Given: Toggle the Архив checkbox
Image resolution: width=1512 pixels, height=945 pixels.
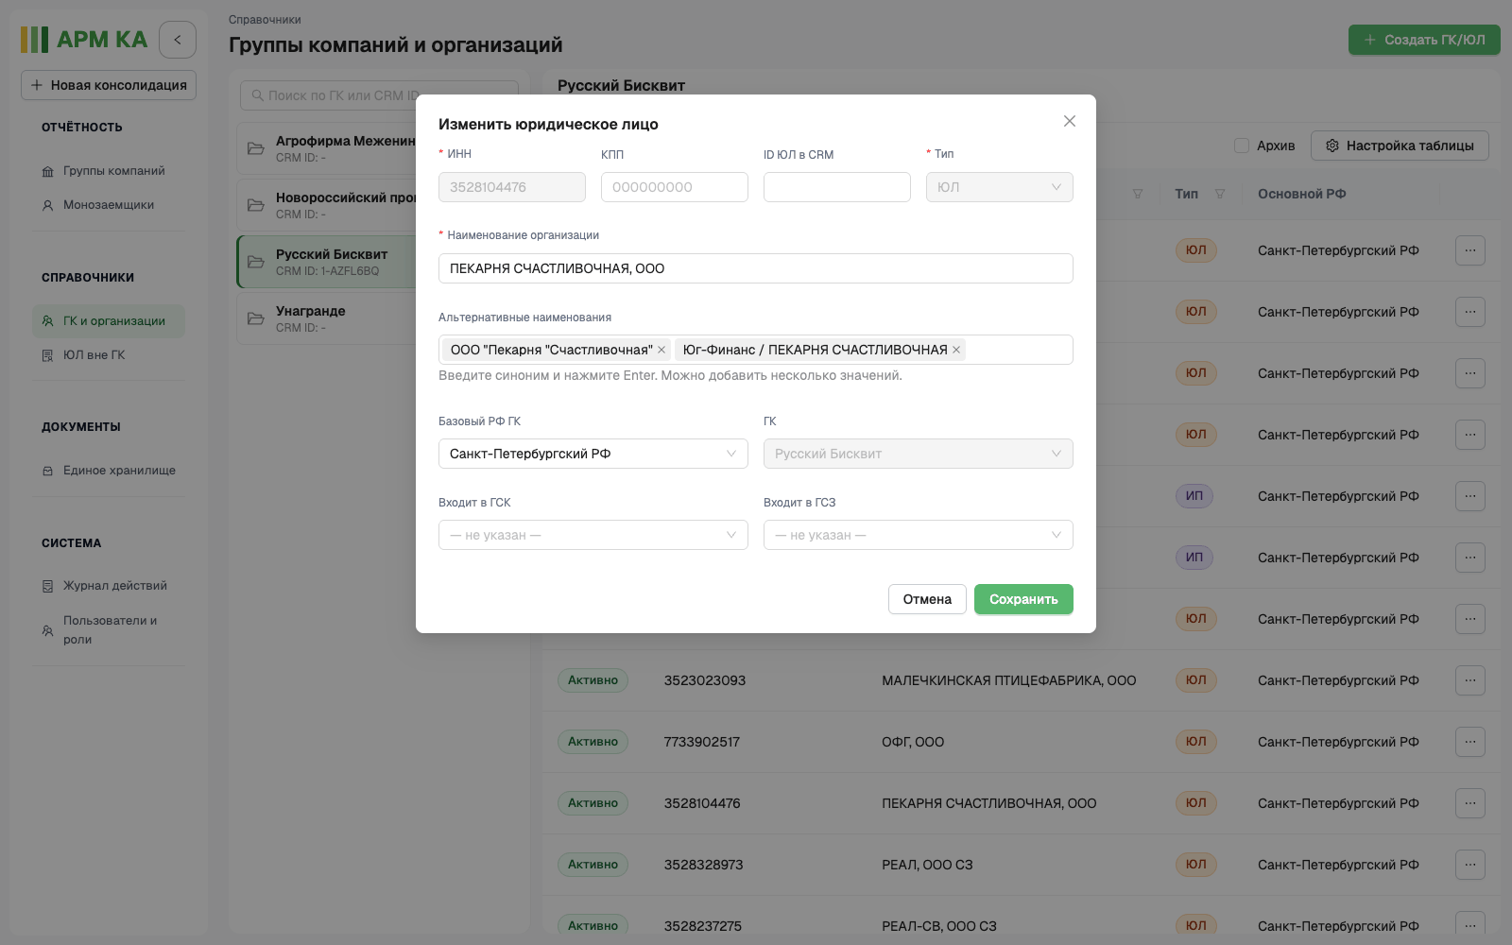Looking at the screenshot, I should pyautogui.click(x=1242, y=146).
